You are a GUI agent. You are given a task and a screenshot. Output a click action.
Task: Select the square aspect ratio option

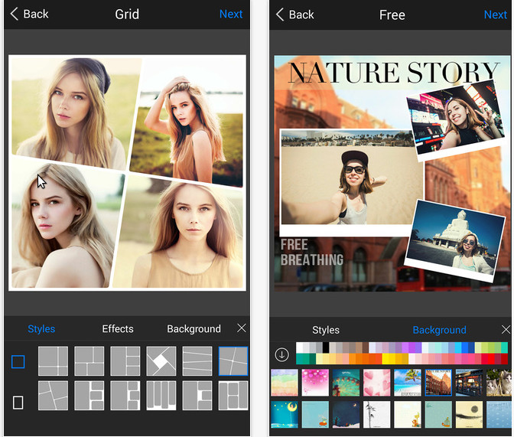[x=18, y=361]
